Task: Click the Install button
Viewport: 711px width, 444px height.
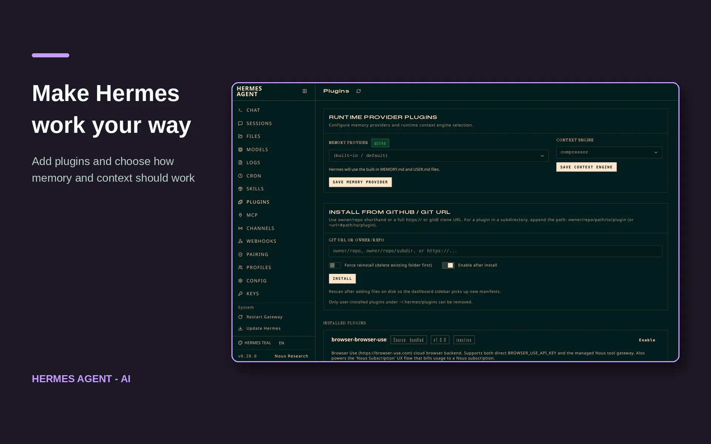Action: 342,279
